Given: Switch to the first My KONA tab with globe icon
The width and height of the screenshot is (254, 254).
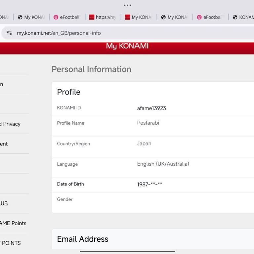Looking at the screenshot, I should pos(31,17).
